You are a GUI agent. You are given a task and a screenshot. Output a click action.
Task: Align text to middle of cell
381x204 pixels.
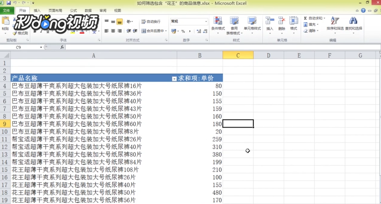(113, 22)
